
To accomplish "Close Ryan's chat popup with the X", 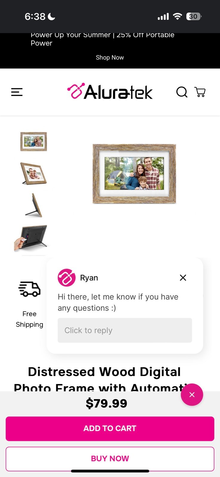I will tap(183, 278).
